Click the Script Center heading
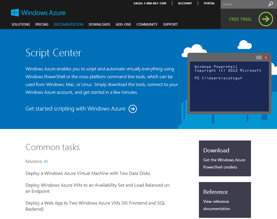This screenshot has width=277, height=219. click(53, 53)
